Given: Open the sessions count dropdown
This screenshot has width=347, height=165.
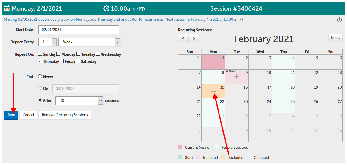Looking at the screenshot, I should [x=100, y=101].
